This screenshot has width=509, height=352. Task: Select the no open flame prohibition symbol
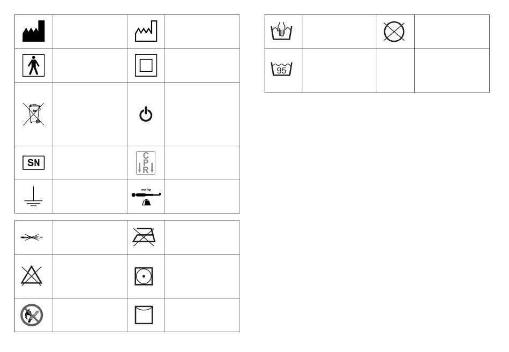(32, 315)
